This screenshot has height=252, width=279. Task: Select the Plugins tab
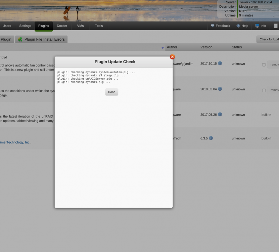click(44, 26)
